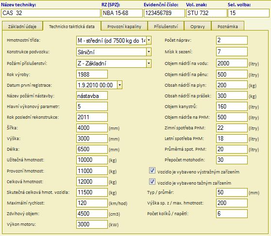Screen dimensions: 271x236
Task: Click the Průměrná spot. PHM field
Action: pyautogui.click(x=232, y=149)
